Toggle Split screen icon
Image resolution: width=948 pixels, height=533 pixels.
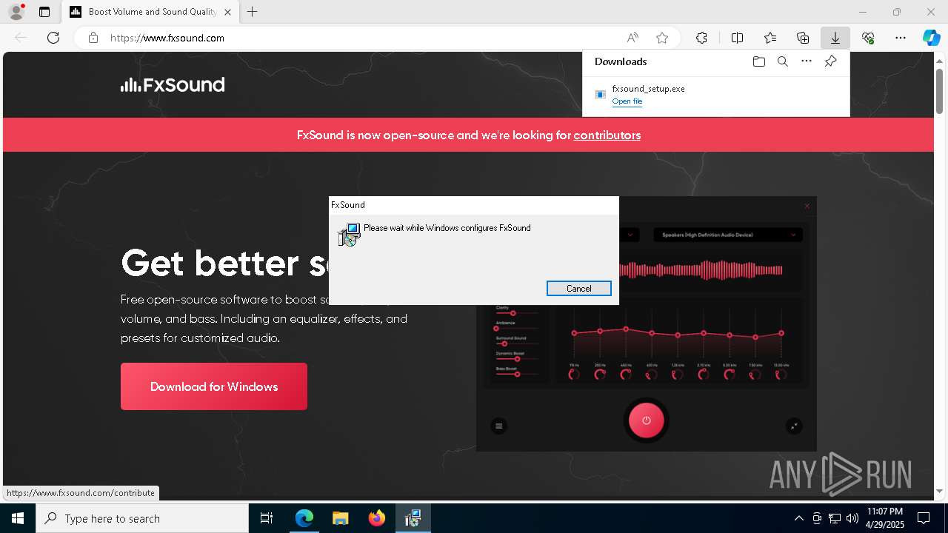point(737,38)
